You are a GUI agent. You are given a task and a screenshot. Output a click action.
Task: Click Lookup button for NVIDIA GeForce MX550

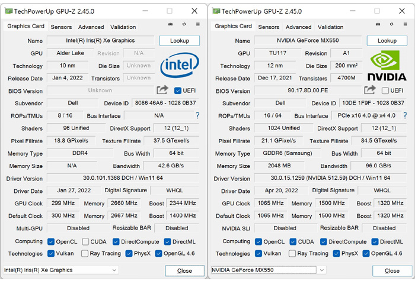(x=387, y=41)
